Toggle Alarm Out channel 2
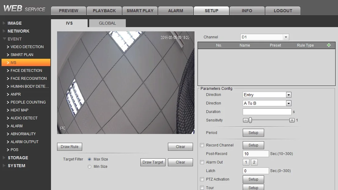This screenshot has width=338, height=190. pyautogui.click(x=254, y=162)
